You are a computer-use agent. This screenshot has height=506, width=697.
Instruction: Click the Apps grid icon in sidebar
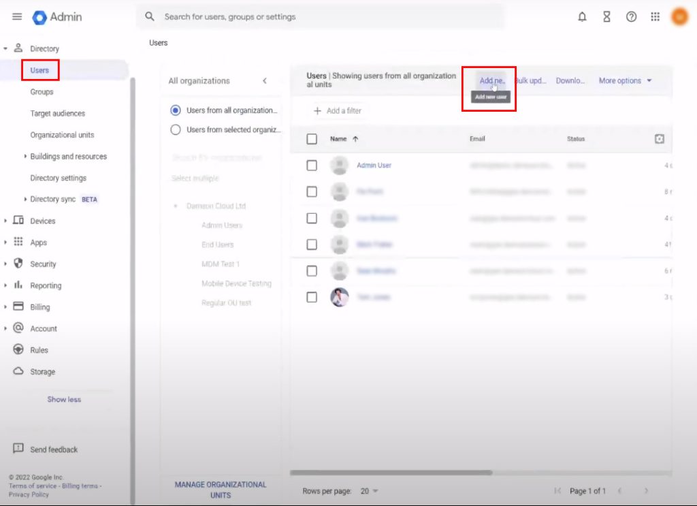pyautogui.click(x=18, y=242)
